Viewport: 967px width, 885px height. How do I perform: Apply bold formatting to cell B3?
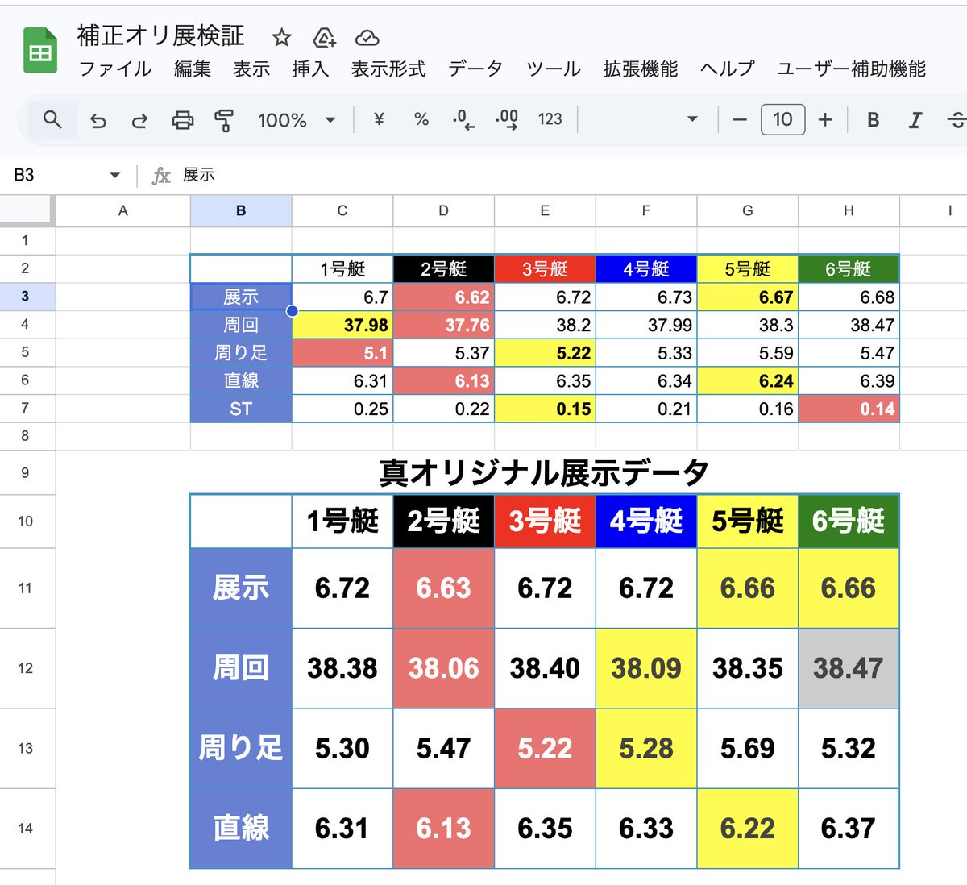[873, 119]
